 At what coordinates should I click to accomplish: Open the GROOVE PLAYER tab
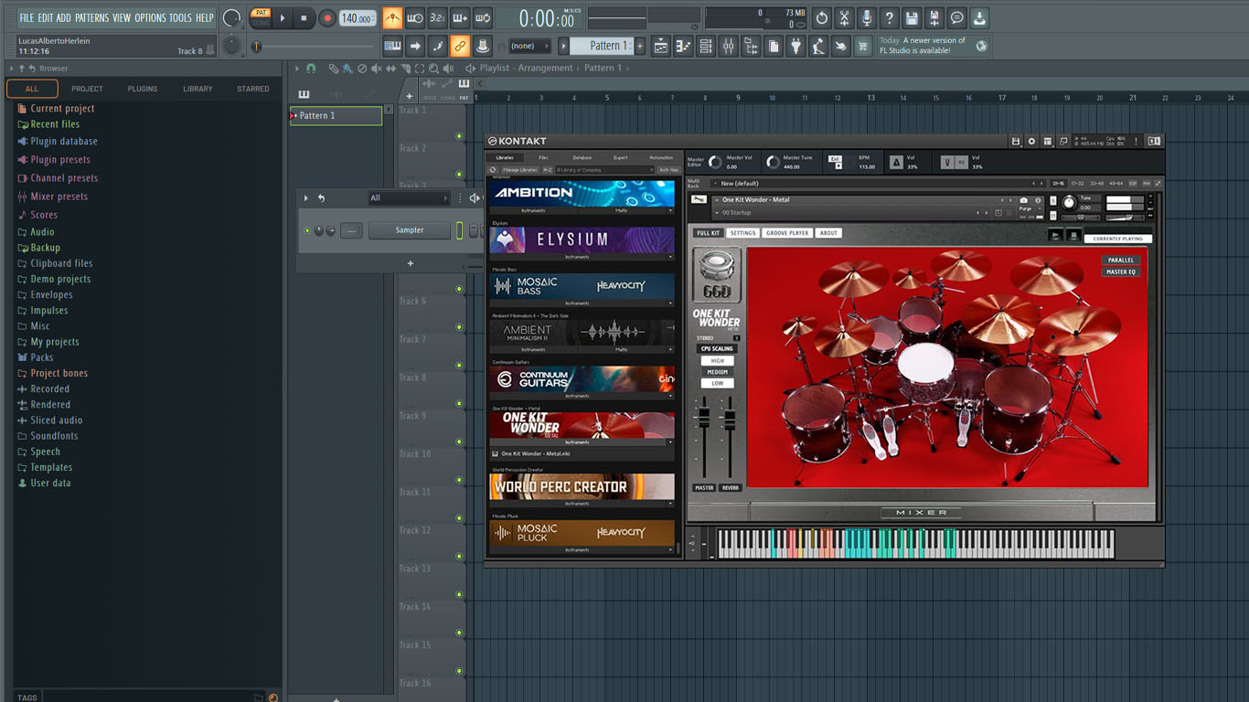[787, 233]
